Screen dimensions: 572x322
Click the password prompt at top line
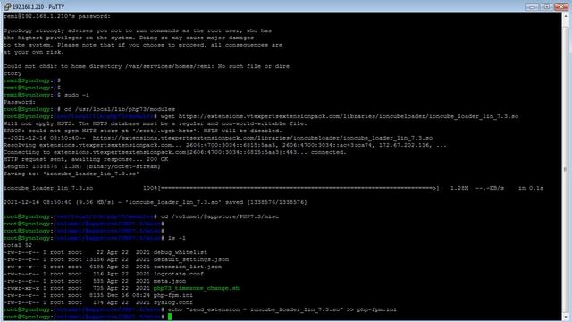[x=57, y=16]
